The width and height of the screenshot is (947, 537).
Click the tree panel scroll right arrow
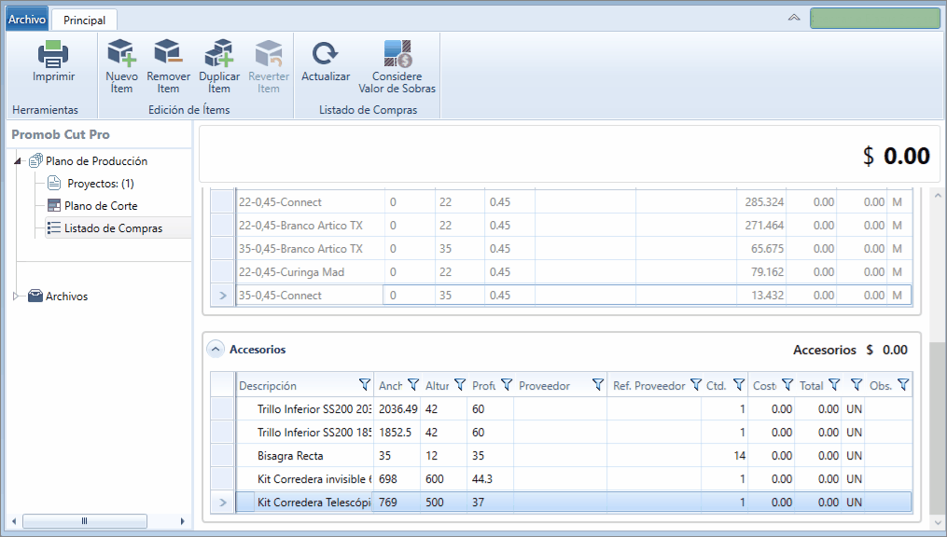click(182, 521)
